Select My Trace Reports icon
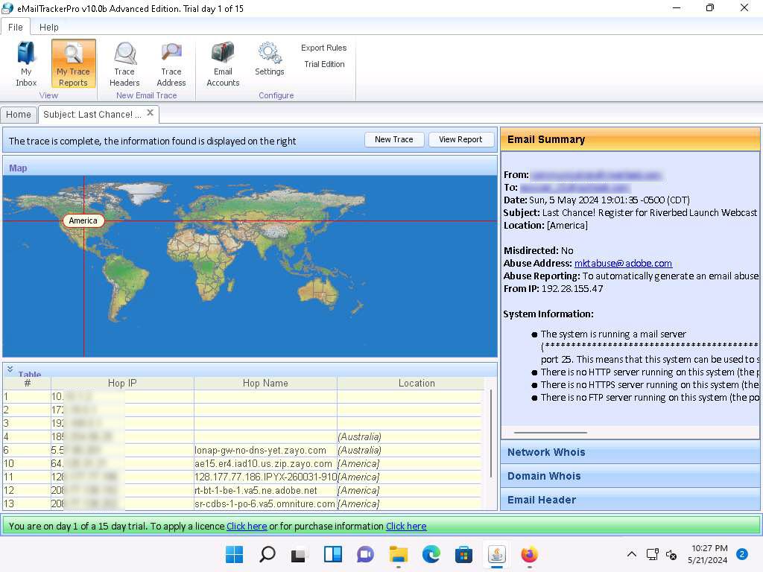 tap(73, 54)
